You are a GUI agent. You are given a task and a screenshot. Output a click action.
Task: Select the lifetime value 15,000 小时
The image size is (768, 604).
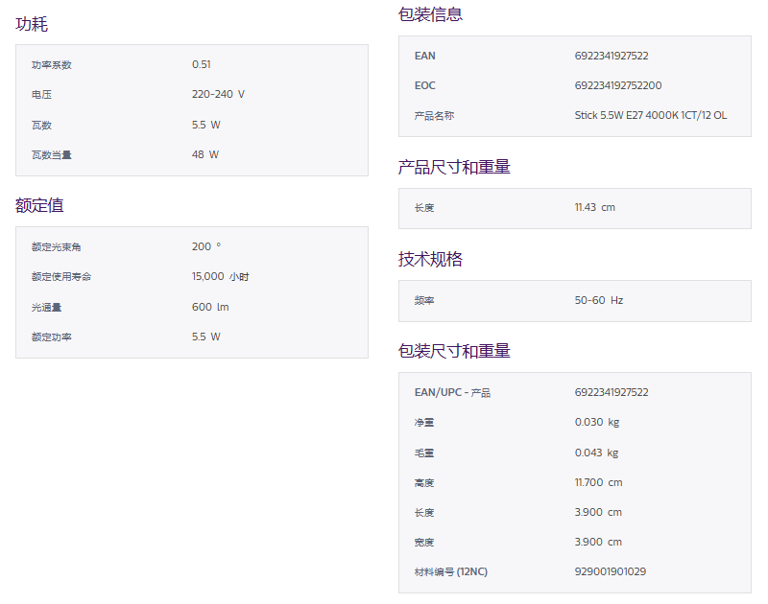click(x=221, y=276)
